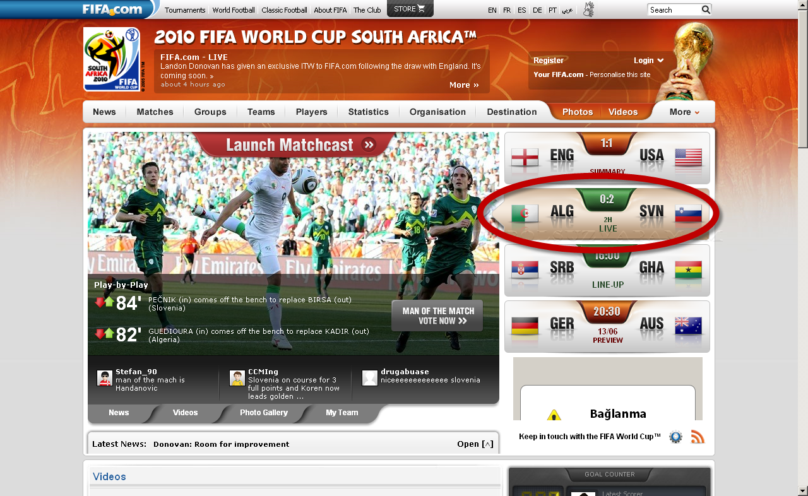Image resolution: width=808 pixels, height=496 pixels.
Task: Click the 82' substitution arrows icon
Action: coord(104,333)
